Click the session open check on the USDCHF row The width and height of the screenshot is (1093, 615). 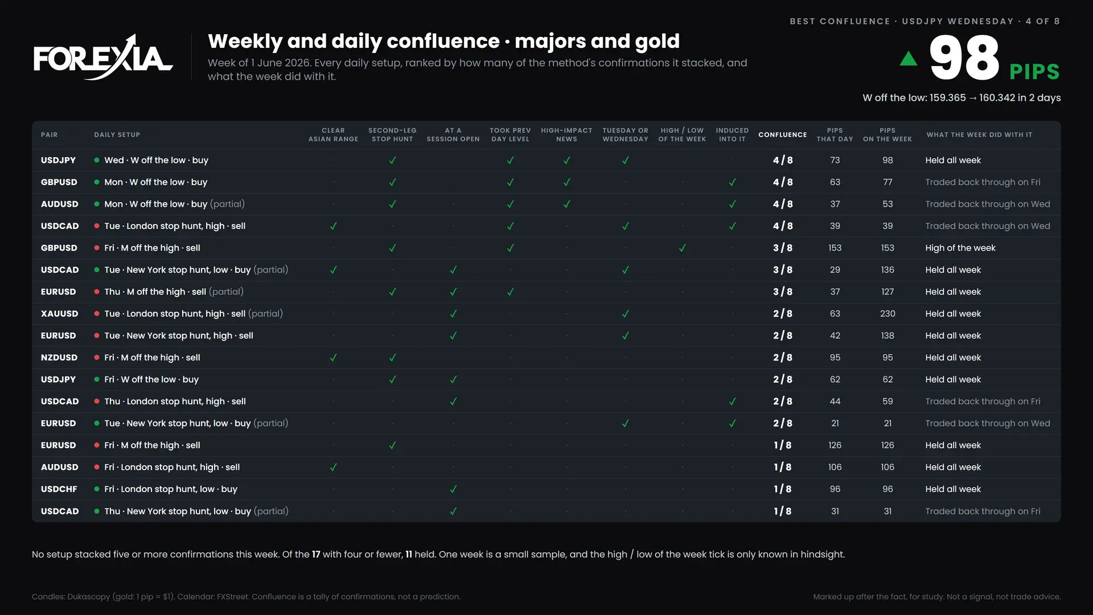tap(453, 489)
